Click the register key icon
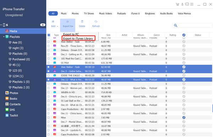Viewport: 213px width, 137px height. click(x=182, y=4)
